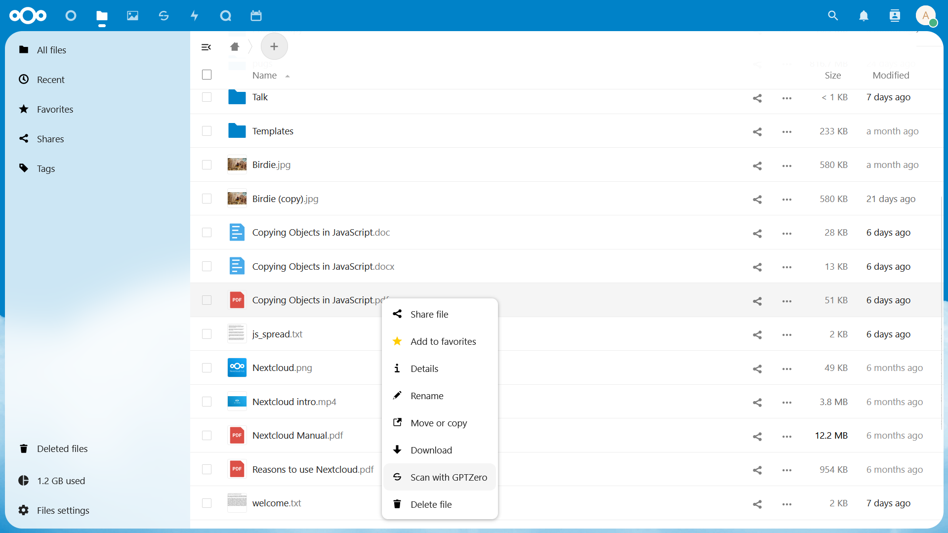Share Nextcloud.png via share icon
The width and height of the screenshot is (948, 533).
tap(757, 369)
